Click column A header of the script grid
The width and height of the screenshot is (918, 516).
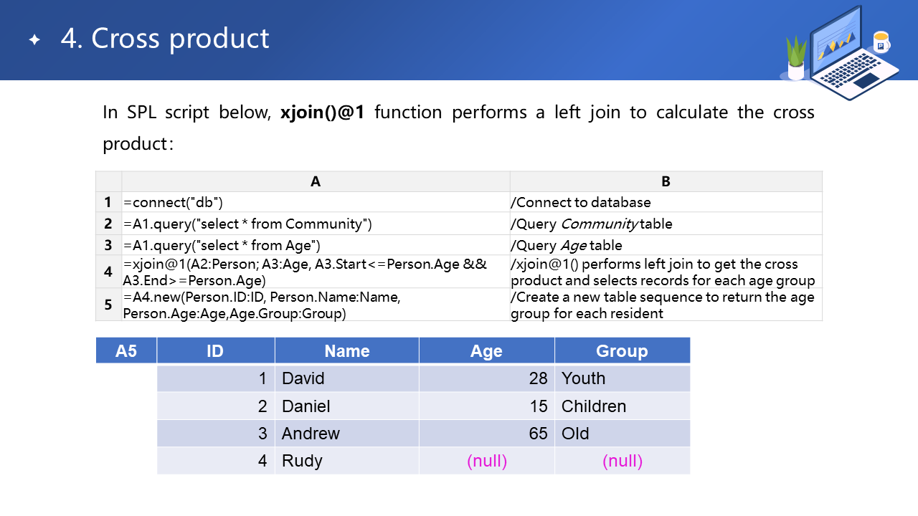tap(316, 181)
